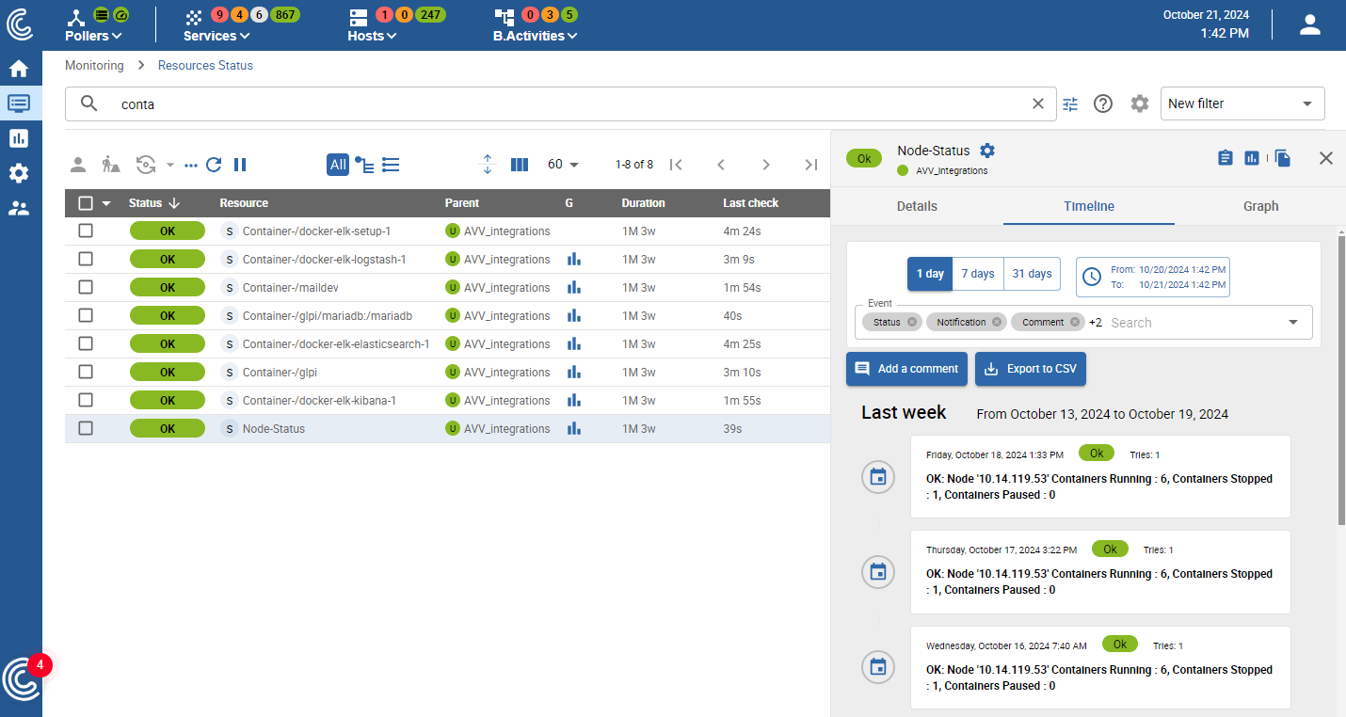The image size is (1346, 717).
Task: Select the acknowledge resources icon
Action: (78, 164)
